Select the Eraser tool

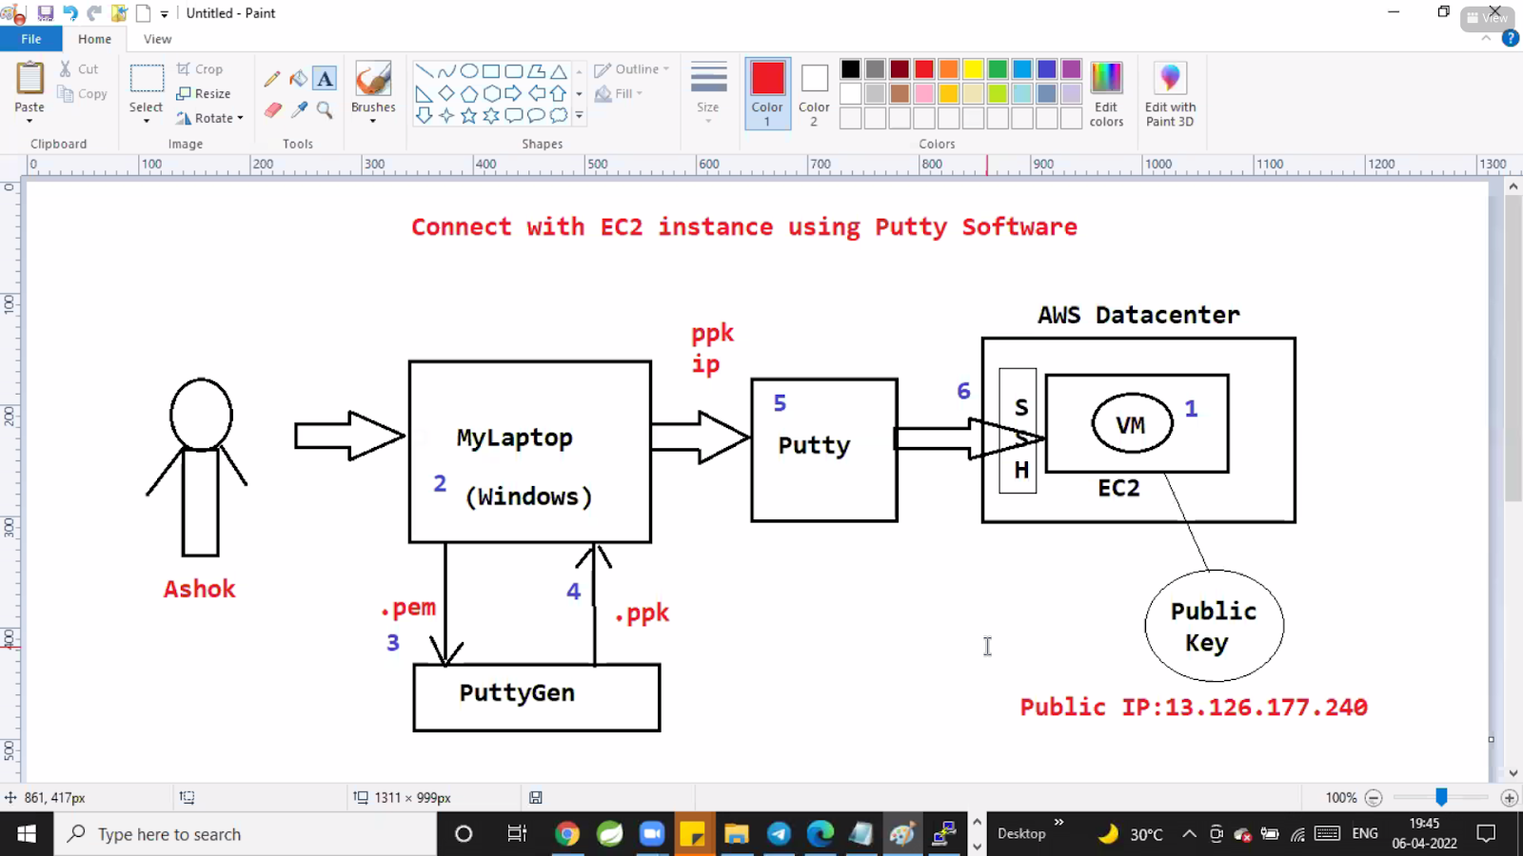272,110
